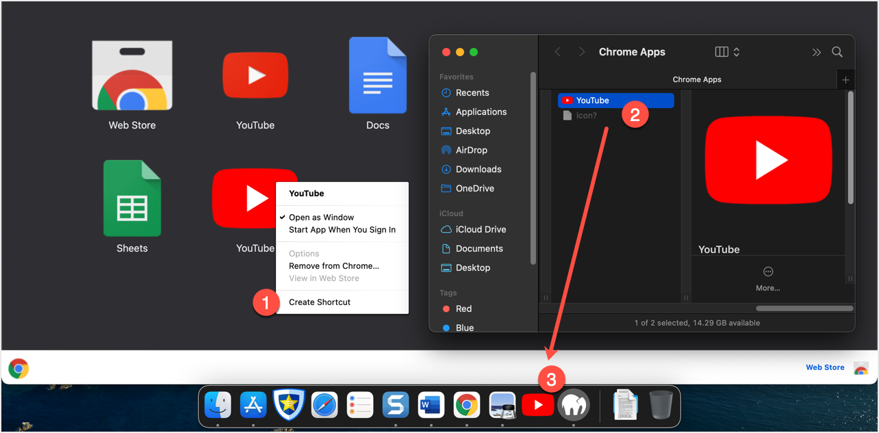Screen dimensions: 879x433
Task: Select Remove from Chrome… menu entry
Action: click(x=333, y=266)
